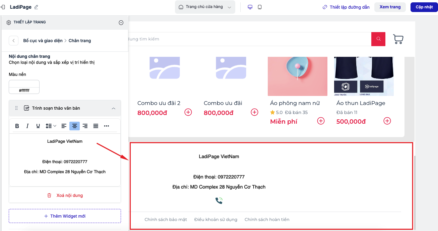The image size is (438, 231).
Task: Click LadiPage VietNam line in text editor
Action: tap(65, 141)
